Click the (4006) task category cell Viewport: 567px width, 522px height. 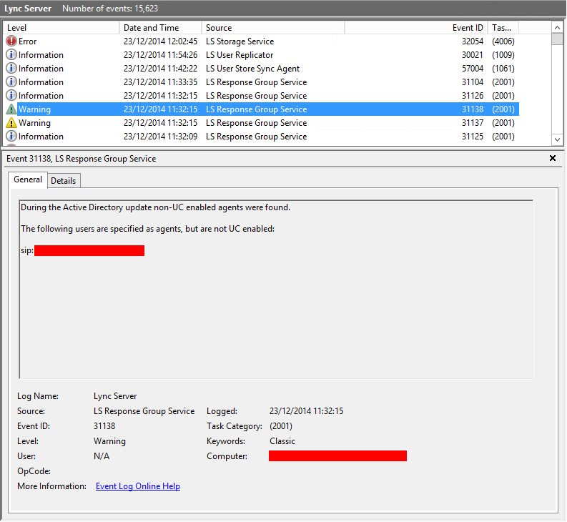click(x=503, y=41)
